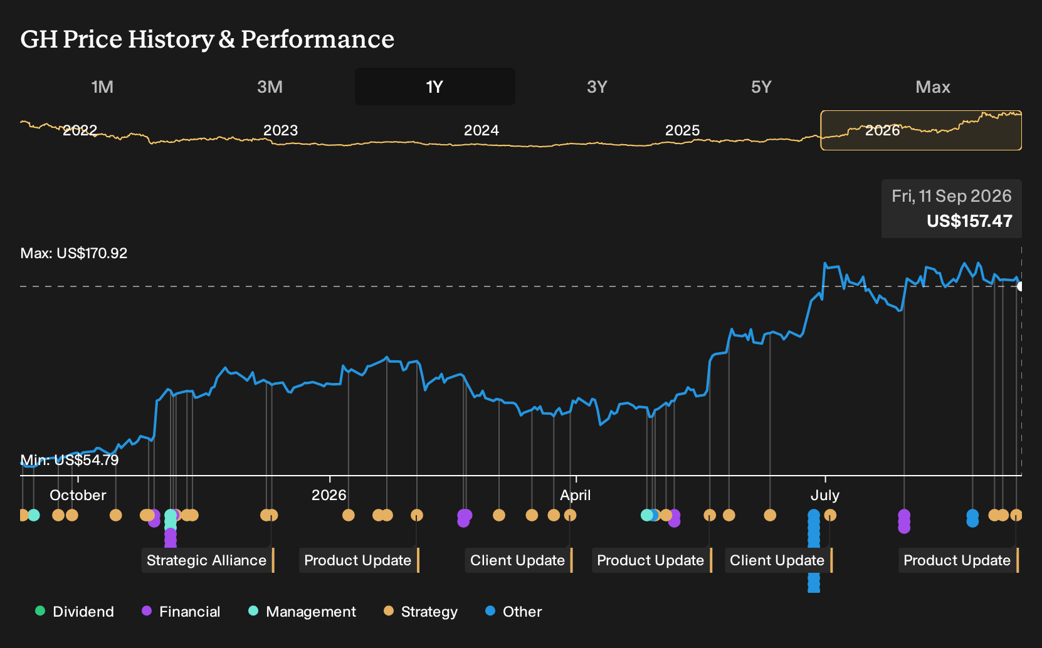Click the 2022 label in overview chart
The height and width of the screenshot is (648, 1042).
click(80, 130)
